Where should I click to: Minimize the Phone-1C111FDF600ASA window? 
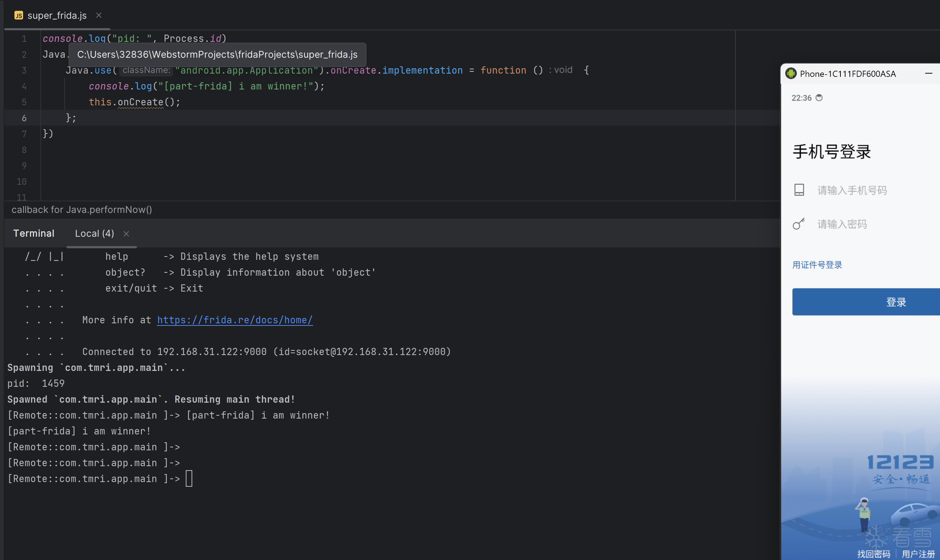[x=928, y=74]
